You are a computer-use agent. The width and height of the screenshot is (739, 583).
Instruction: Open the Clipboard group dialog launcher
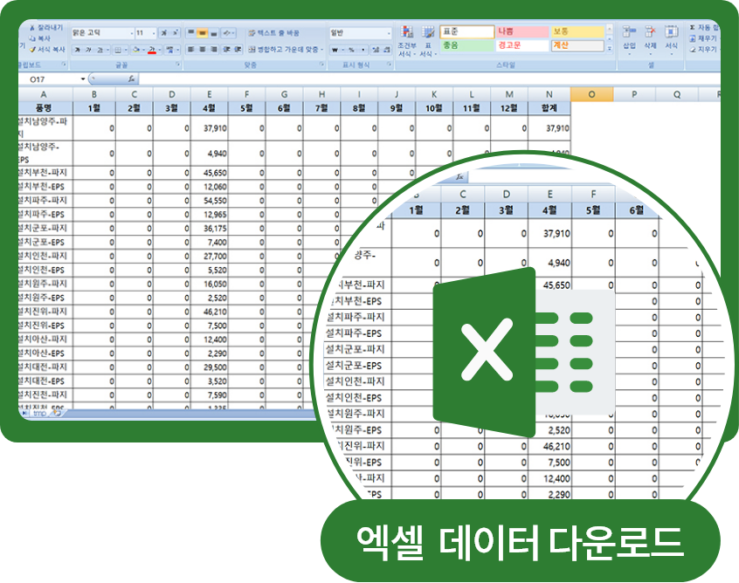64,65
